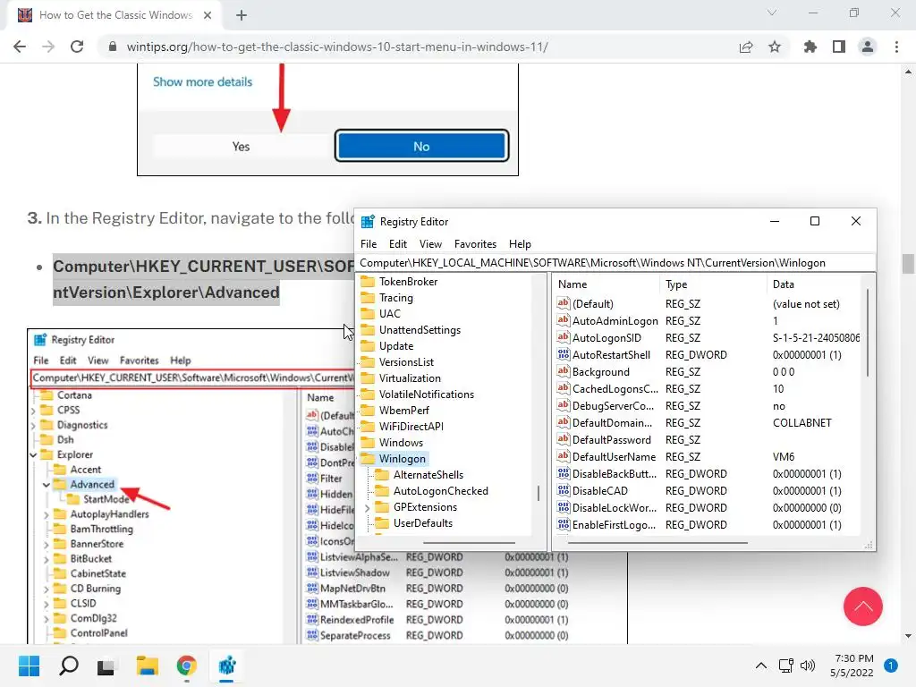Click the red scroll-to-top button
916x687 pixels.
pos(863,606)
